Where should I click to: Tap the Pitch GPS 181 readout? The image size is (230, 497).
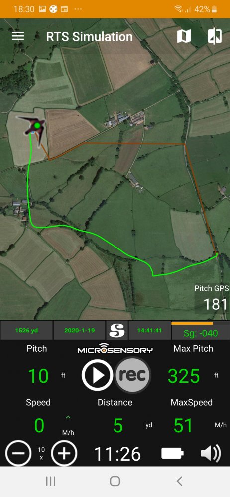click(212, 298)
